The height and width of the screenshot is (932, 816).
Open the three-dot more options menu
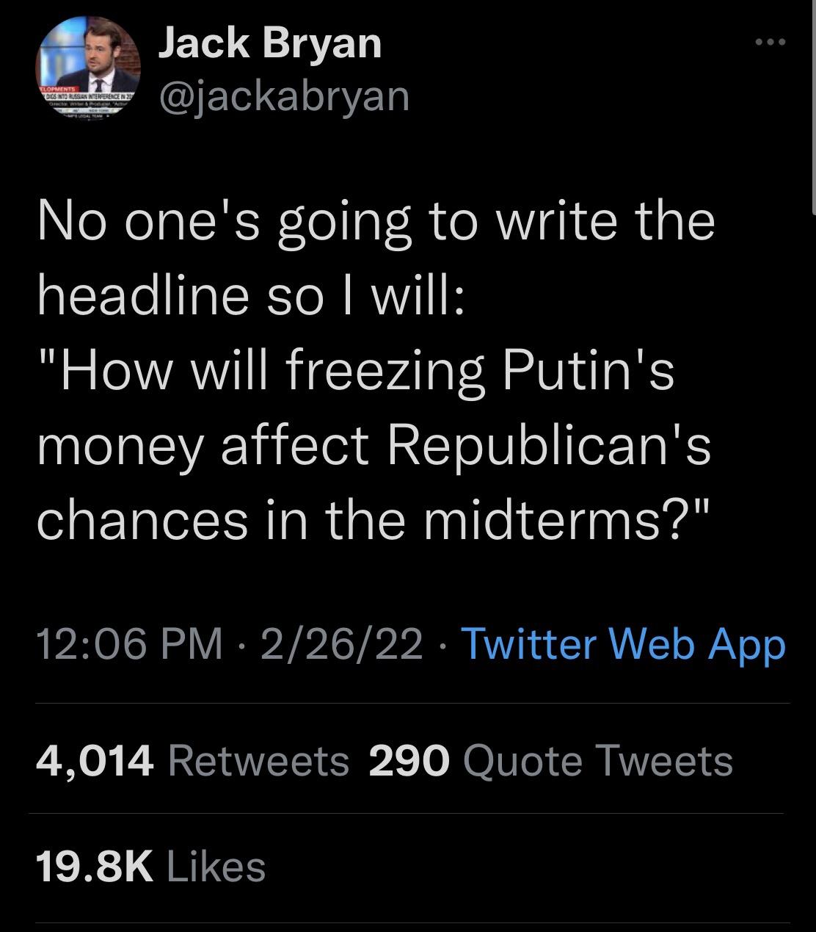click(x=771, y=43)
